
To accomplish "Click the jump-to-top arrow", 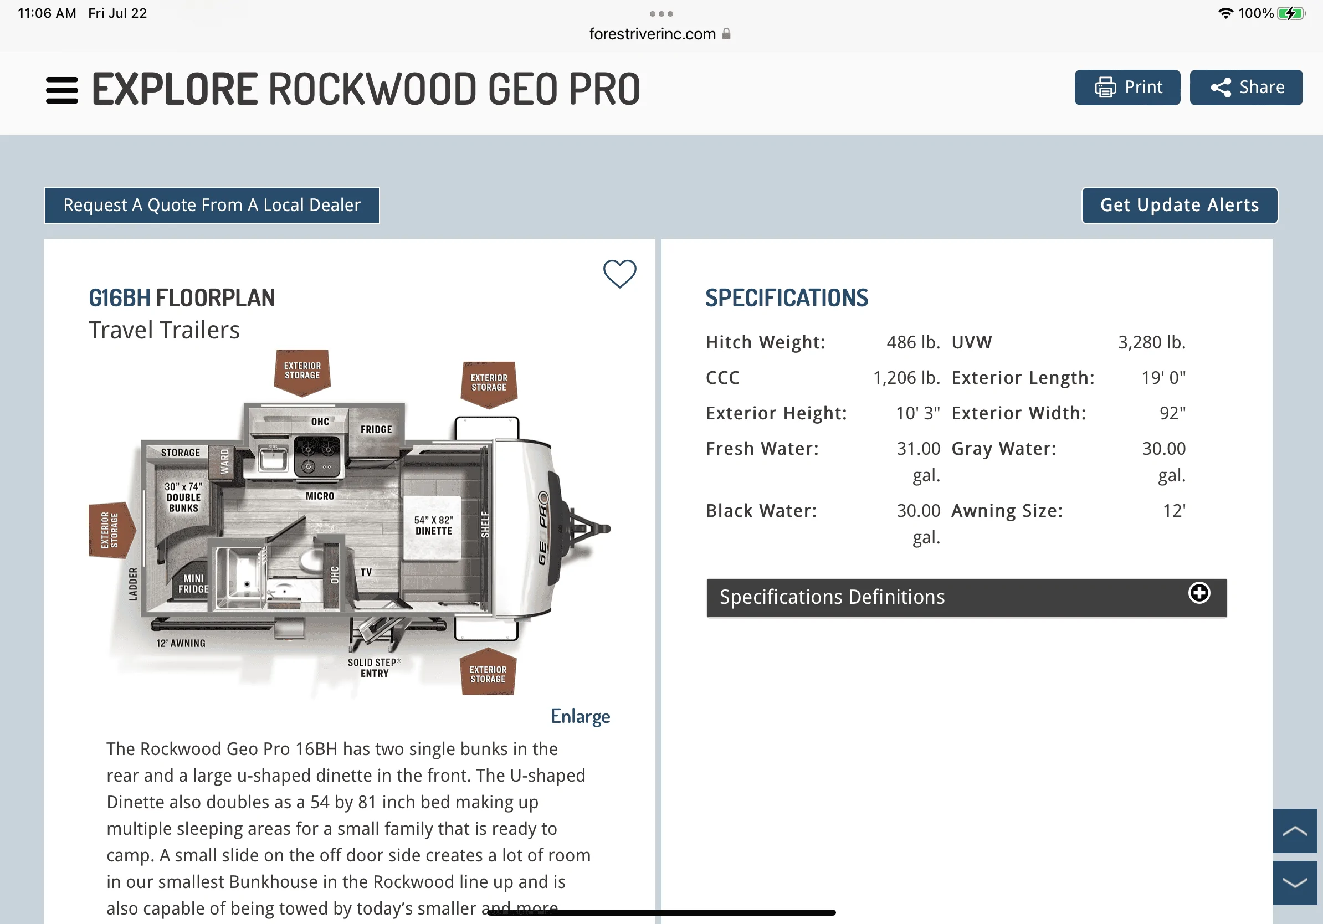I will click(1294, 831).
